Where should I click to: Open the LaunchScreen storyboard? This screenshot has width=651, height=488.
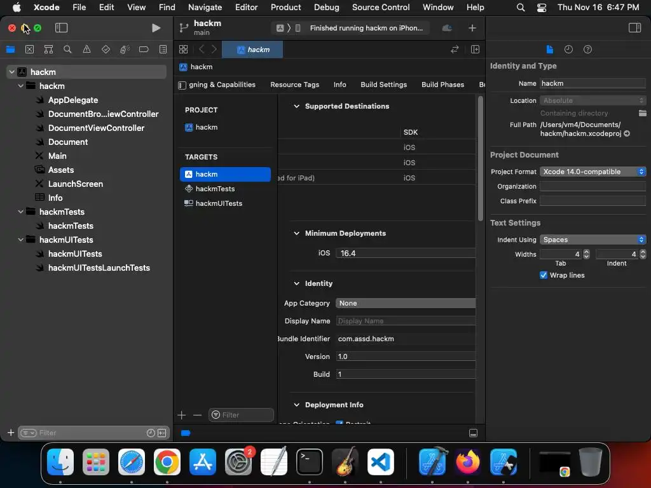tap(75, 184)
